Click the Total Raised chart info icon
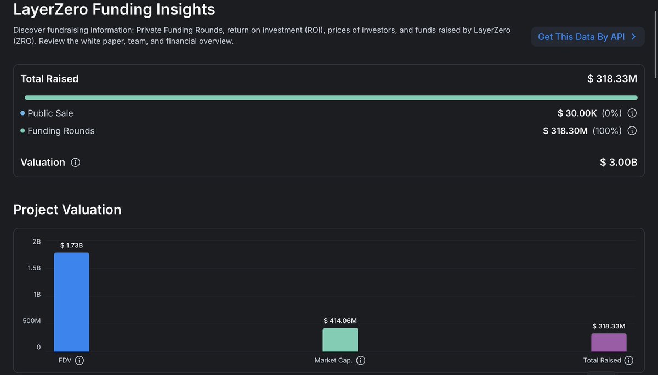 (629, 360)
